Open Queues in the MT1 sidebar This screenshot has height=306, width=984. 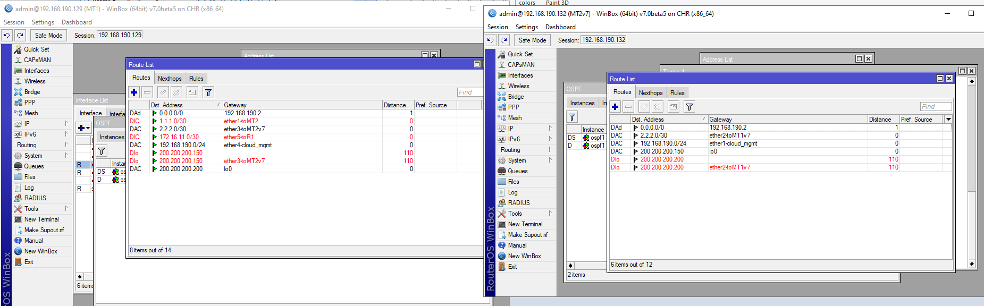33,166
